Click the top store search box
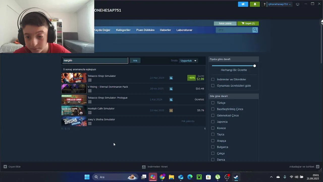The width and height of the screenshot is (323, 182). (x=234, y=30)
